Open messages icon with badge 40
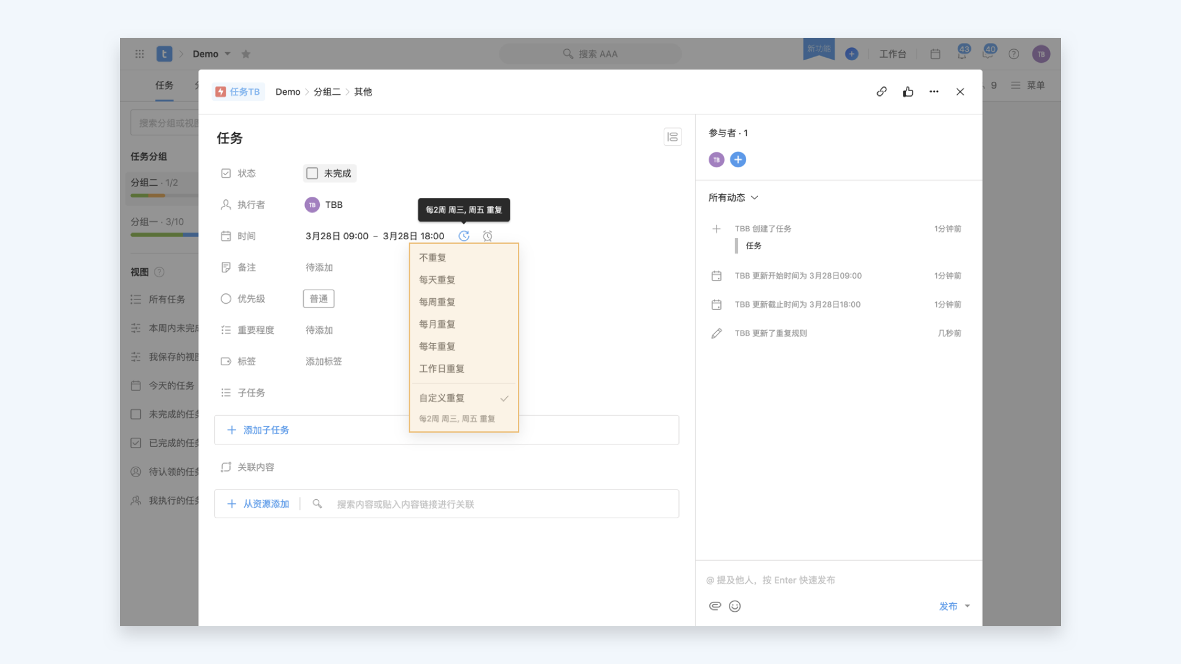The image size is (1181, 664). pyautogui.click(x=988, y=53)
